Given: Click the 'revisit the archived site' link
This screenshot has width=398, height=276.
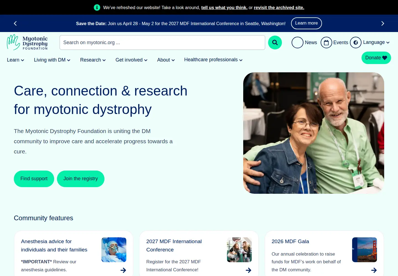Looking at the screenshot, I should pos(279,7).
